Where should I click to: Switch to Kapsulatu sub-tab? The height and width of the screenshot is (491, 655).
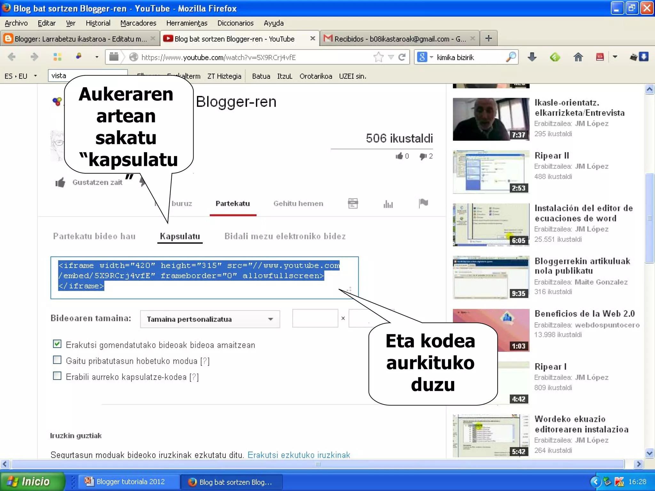pos(180,236)
